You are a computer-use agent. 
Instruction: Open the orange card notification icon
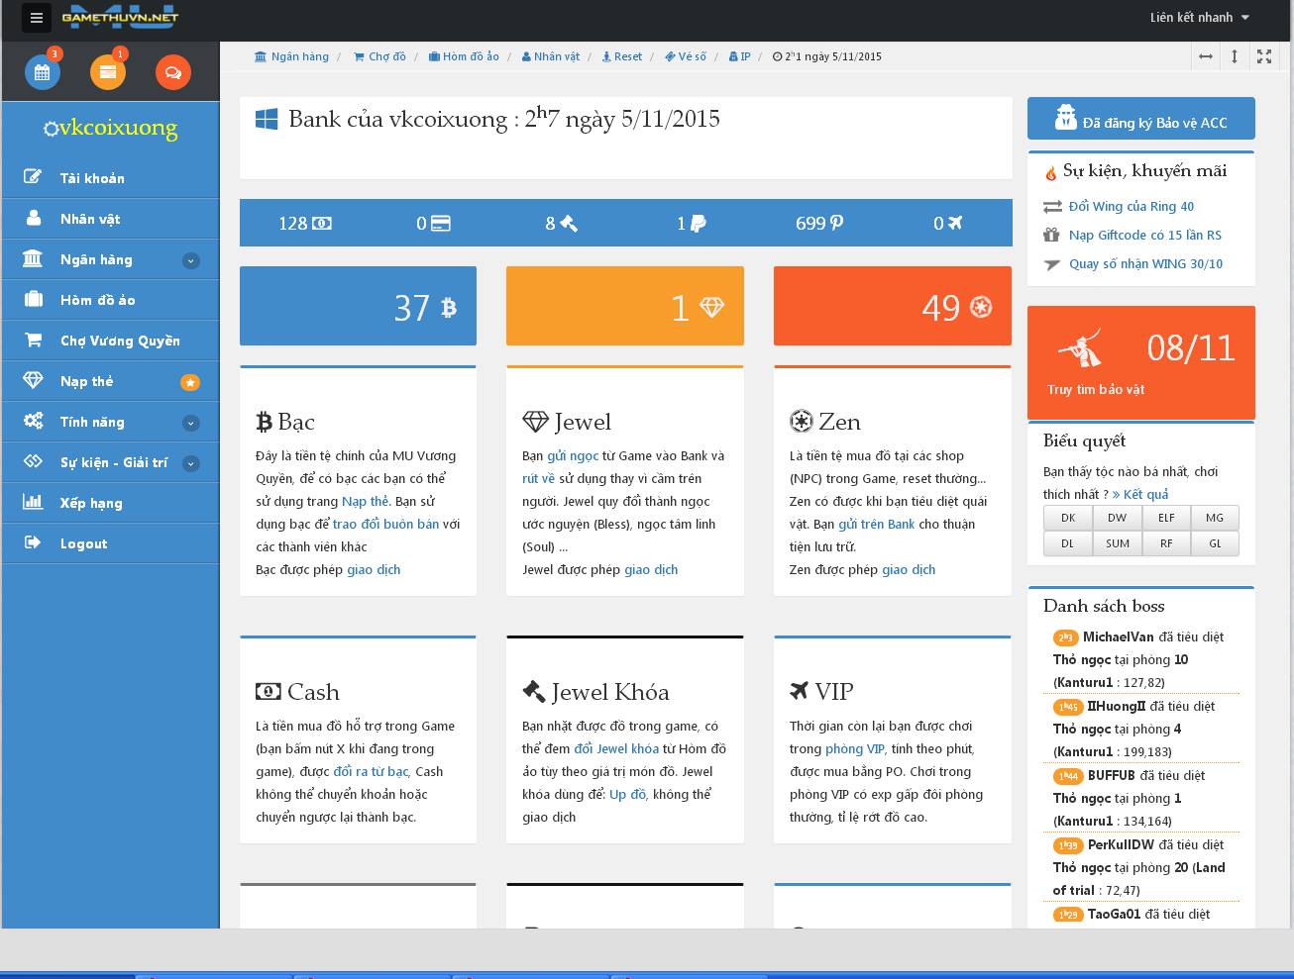tap(108, 72)
